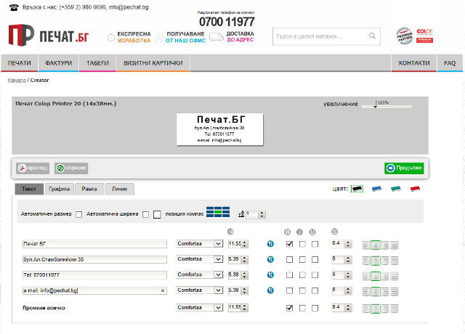
Task: Align the Печат.БГ line to the left
Action: point(366,245)
